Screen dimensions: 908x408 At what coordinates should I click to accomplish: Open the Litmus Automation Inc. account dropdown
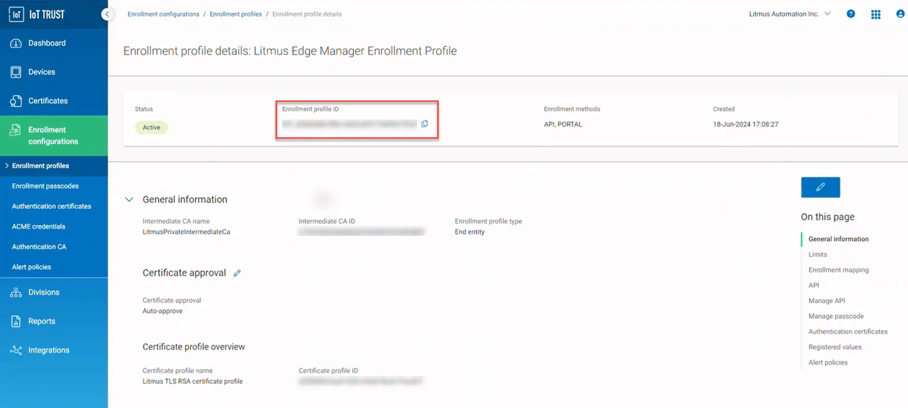[x=790, y=14]
